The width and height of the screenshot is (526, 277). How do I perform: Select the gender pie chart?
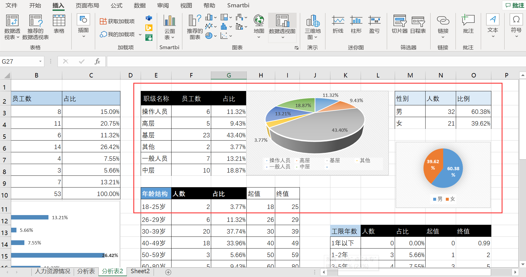tap(443, 175)
